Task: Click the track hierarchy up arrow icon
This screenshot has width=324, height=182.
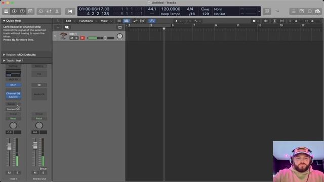Action: [58, 21]
